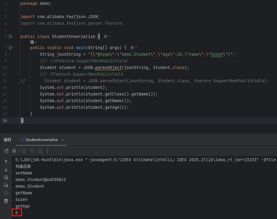Click the java.exe command line in the console

point(146,160)
